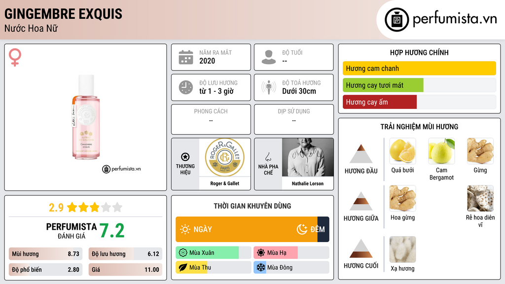Image resolution: width=505 pixels, height=284 pixels.
Task: Click the moon icon beside Đêm
Action: click(x=302, y=229)
